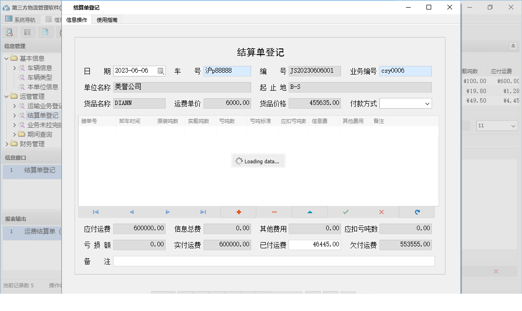Confirm the edit with green check icon
Image resolution: width=522 pixels, height=311 pixels.
pos(345,212)
